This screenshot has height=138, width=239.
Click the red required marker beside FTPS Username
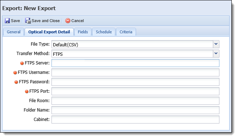coord(15,72)
